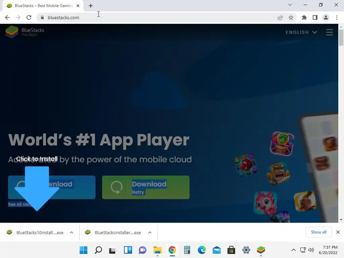Open File Explorer from taskbar
This screenshot has height=258, width=344.
(x=157, y=250)
